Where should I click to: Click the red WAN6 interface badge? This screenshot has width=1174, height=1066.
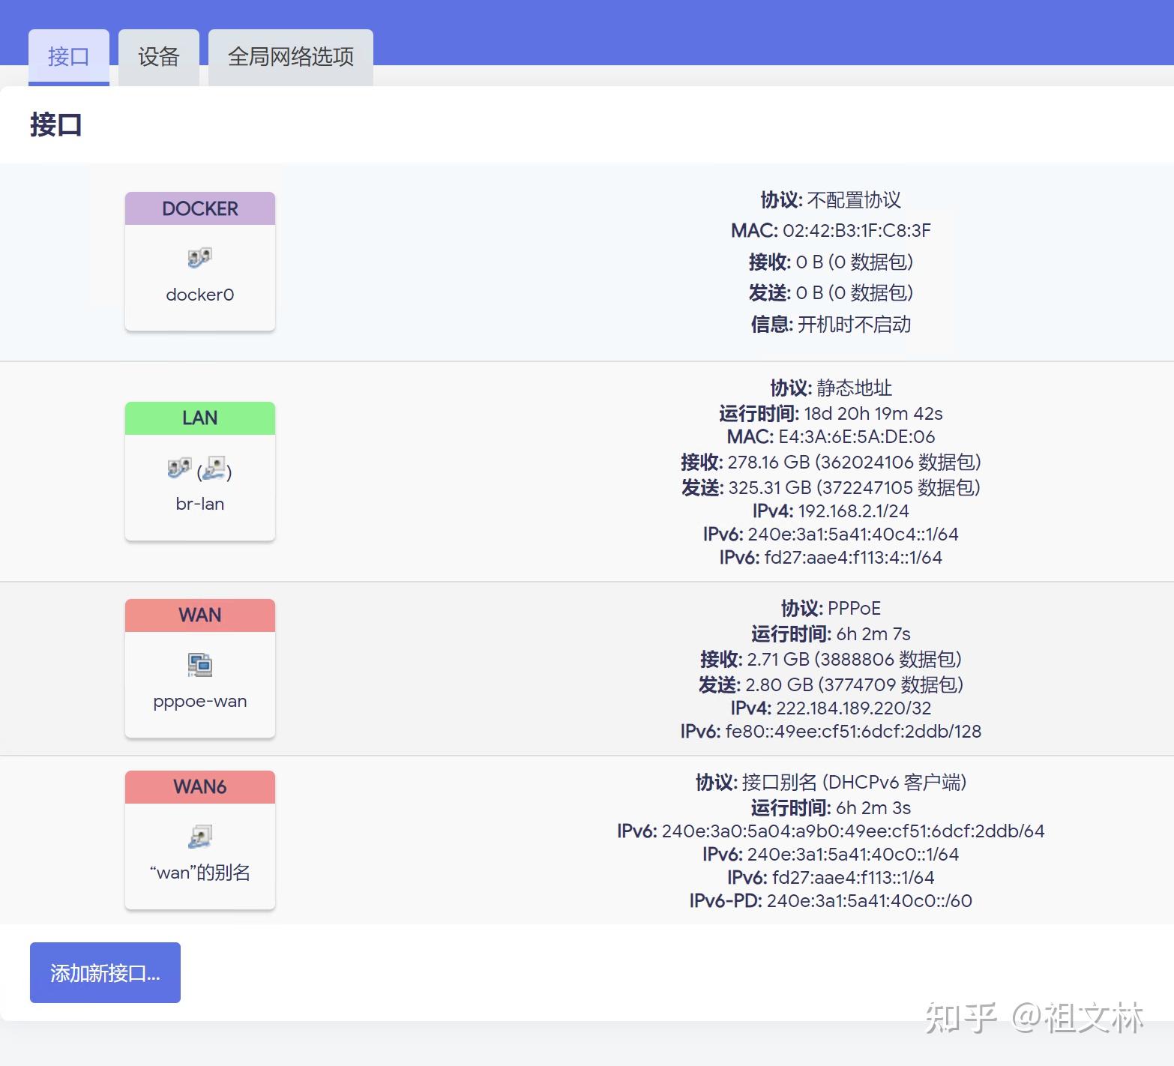[199, 786]
